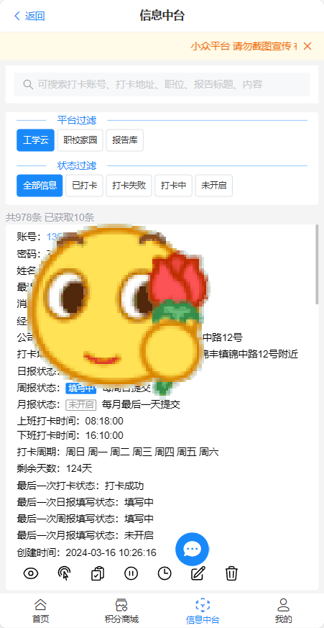Open the blue floating chat bubble
324x628 pixels.
[x=192, y=549]
